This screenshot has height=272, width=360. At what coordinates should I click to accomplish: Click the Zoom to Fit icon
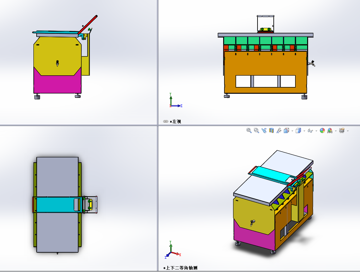249,130
